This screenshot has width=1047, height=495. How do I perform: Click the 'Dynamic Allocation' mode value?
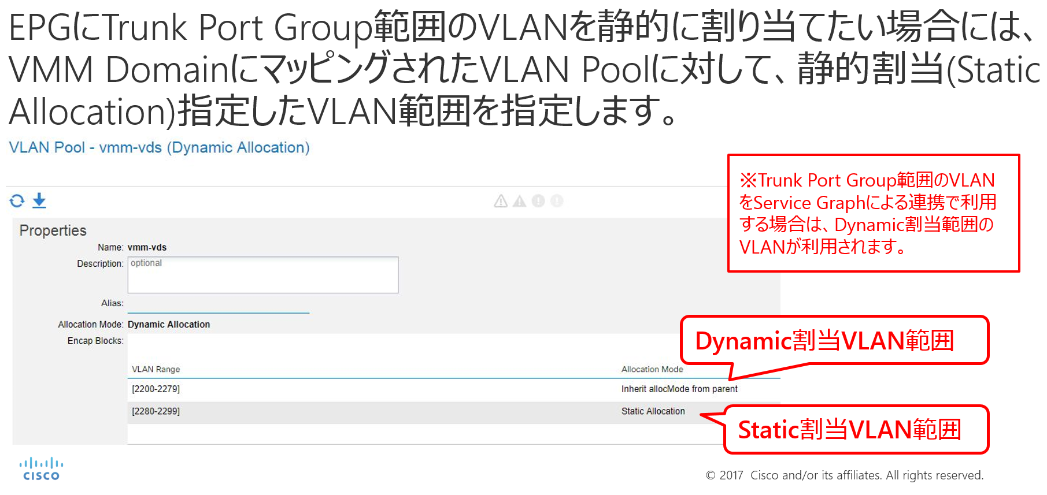169,325
